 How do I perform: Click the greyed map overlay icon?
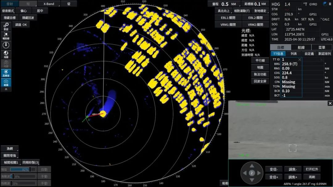point(6,64)
